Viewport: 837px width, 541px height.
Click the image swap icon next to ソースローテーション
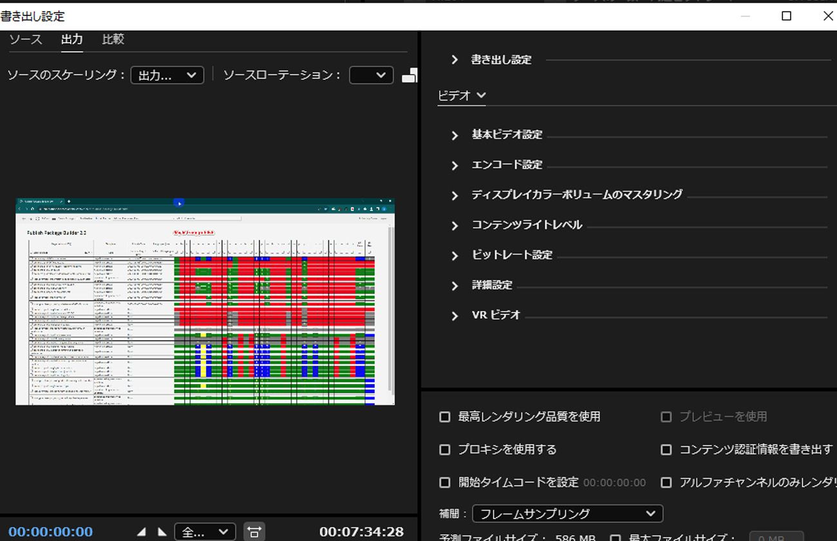point(410,75)
